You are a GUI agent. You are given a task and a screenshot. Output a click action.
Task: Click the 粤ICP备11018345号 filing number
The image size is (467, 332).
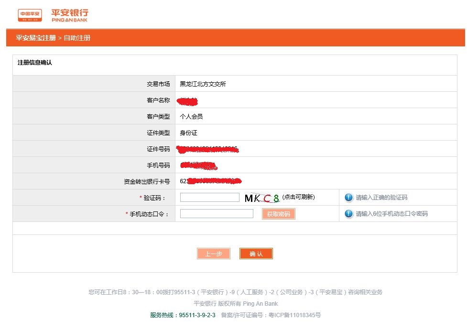click(294, 315)
